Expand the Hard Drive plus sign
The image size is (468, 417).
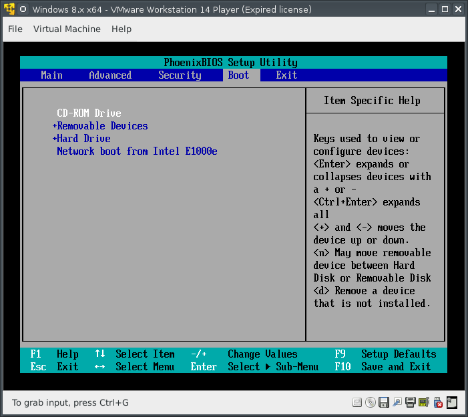(55, 139)
